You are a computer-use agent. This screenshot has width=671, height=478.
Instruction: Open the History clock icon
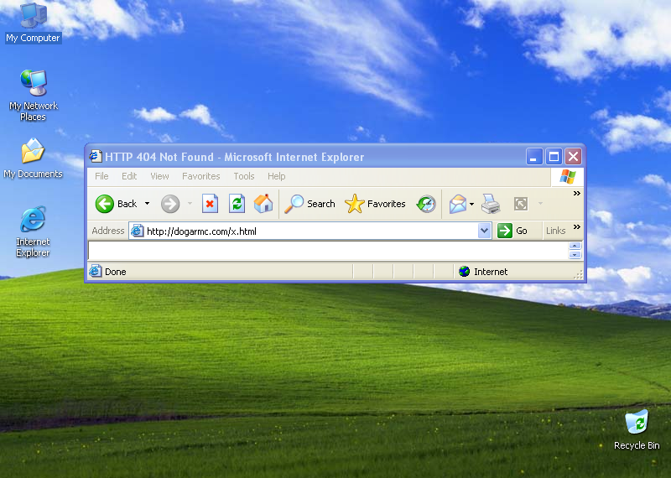point(426,204)
